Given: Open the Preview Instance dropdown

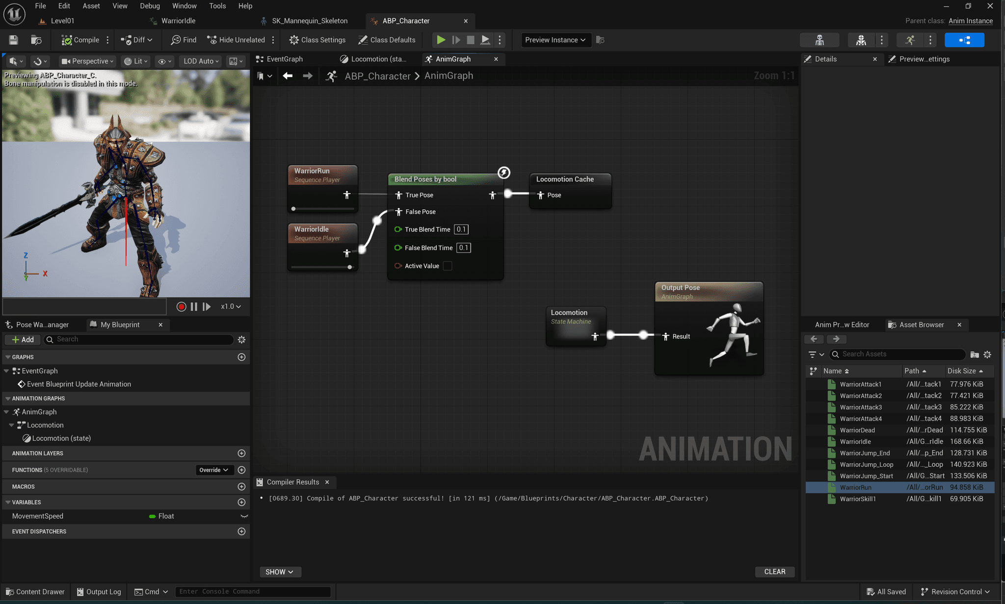Looking at the screenshot, I should pos(555,40).
